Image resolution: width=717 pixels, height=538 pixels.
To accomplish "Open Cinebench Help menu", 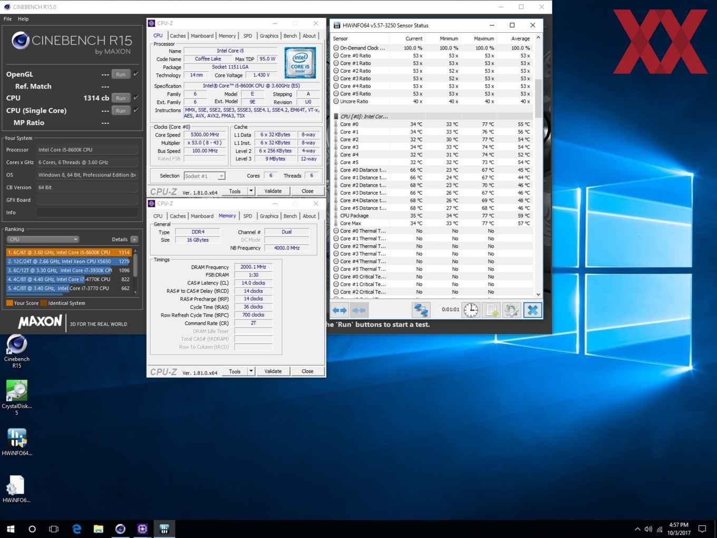I will pyautogui.click(x=23, y=19).
